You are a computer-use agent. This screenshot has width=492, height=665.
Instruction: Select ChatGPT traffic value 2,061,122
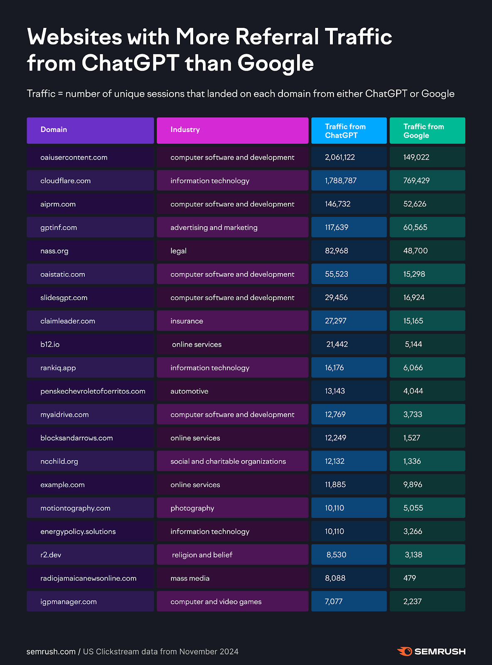339,158
